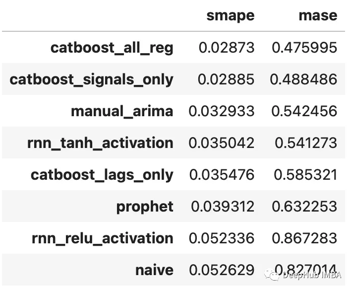Viewport: 352px width, 291px height.
Task: Select the mase cell 0.542456
Action: click(x=304, y=111)
